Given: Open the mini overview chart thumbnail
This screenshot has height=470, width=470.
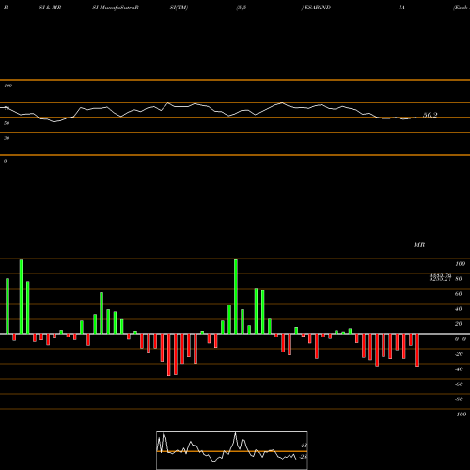Looking at the screenshot, I should 232,450.
